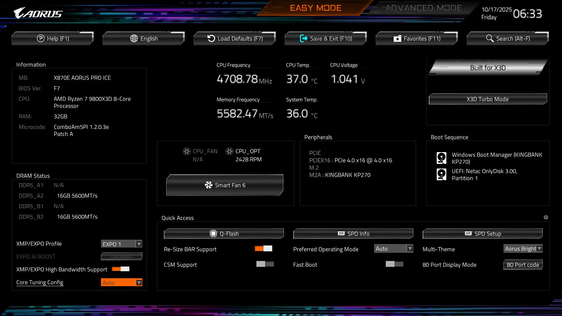
Task: Enable the Fast Boot toggle
Action: click(394, 264)
